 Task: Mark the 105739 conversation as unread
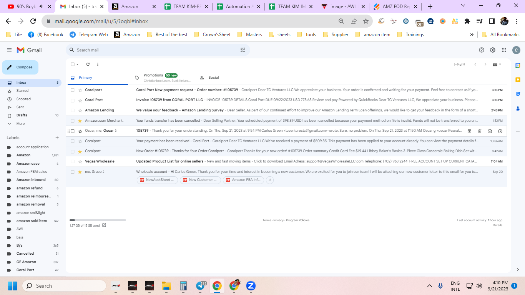(490, 131)
